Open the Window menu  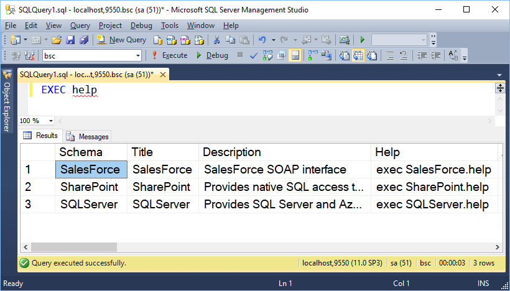tap(201, 25)
